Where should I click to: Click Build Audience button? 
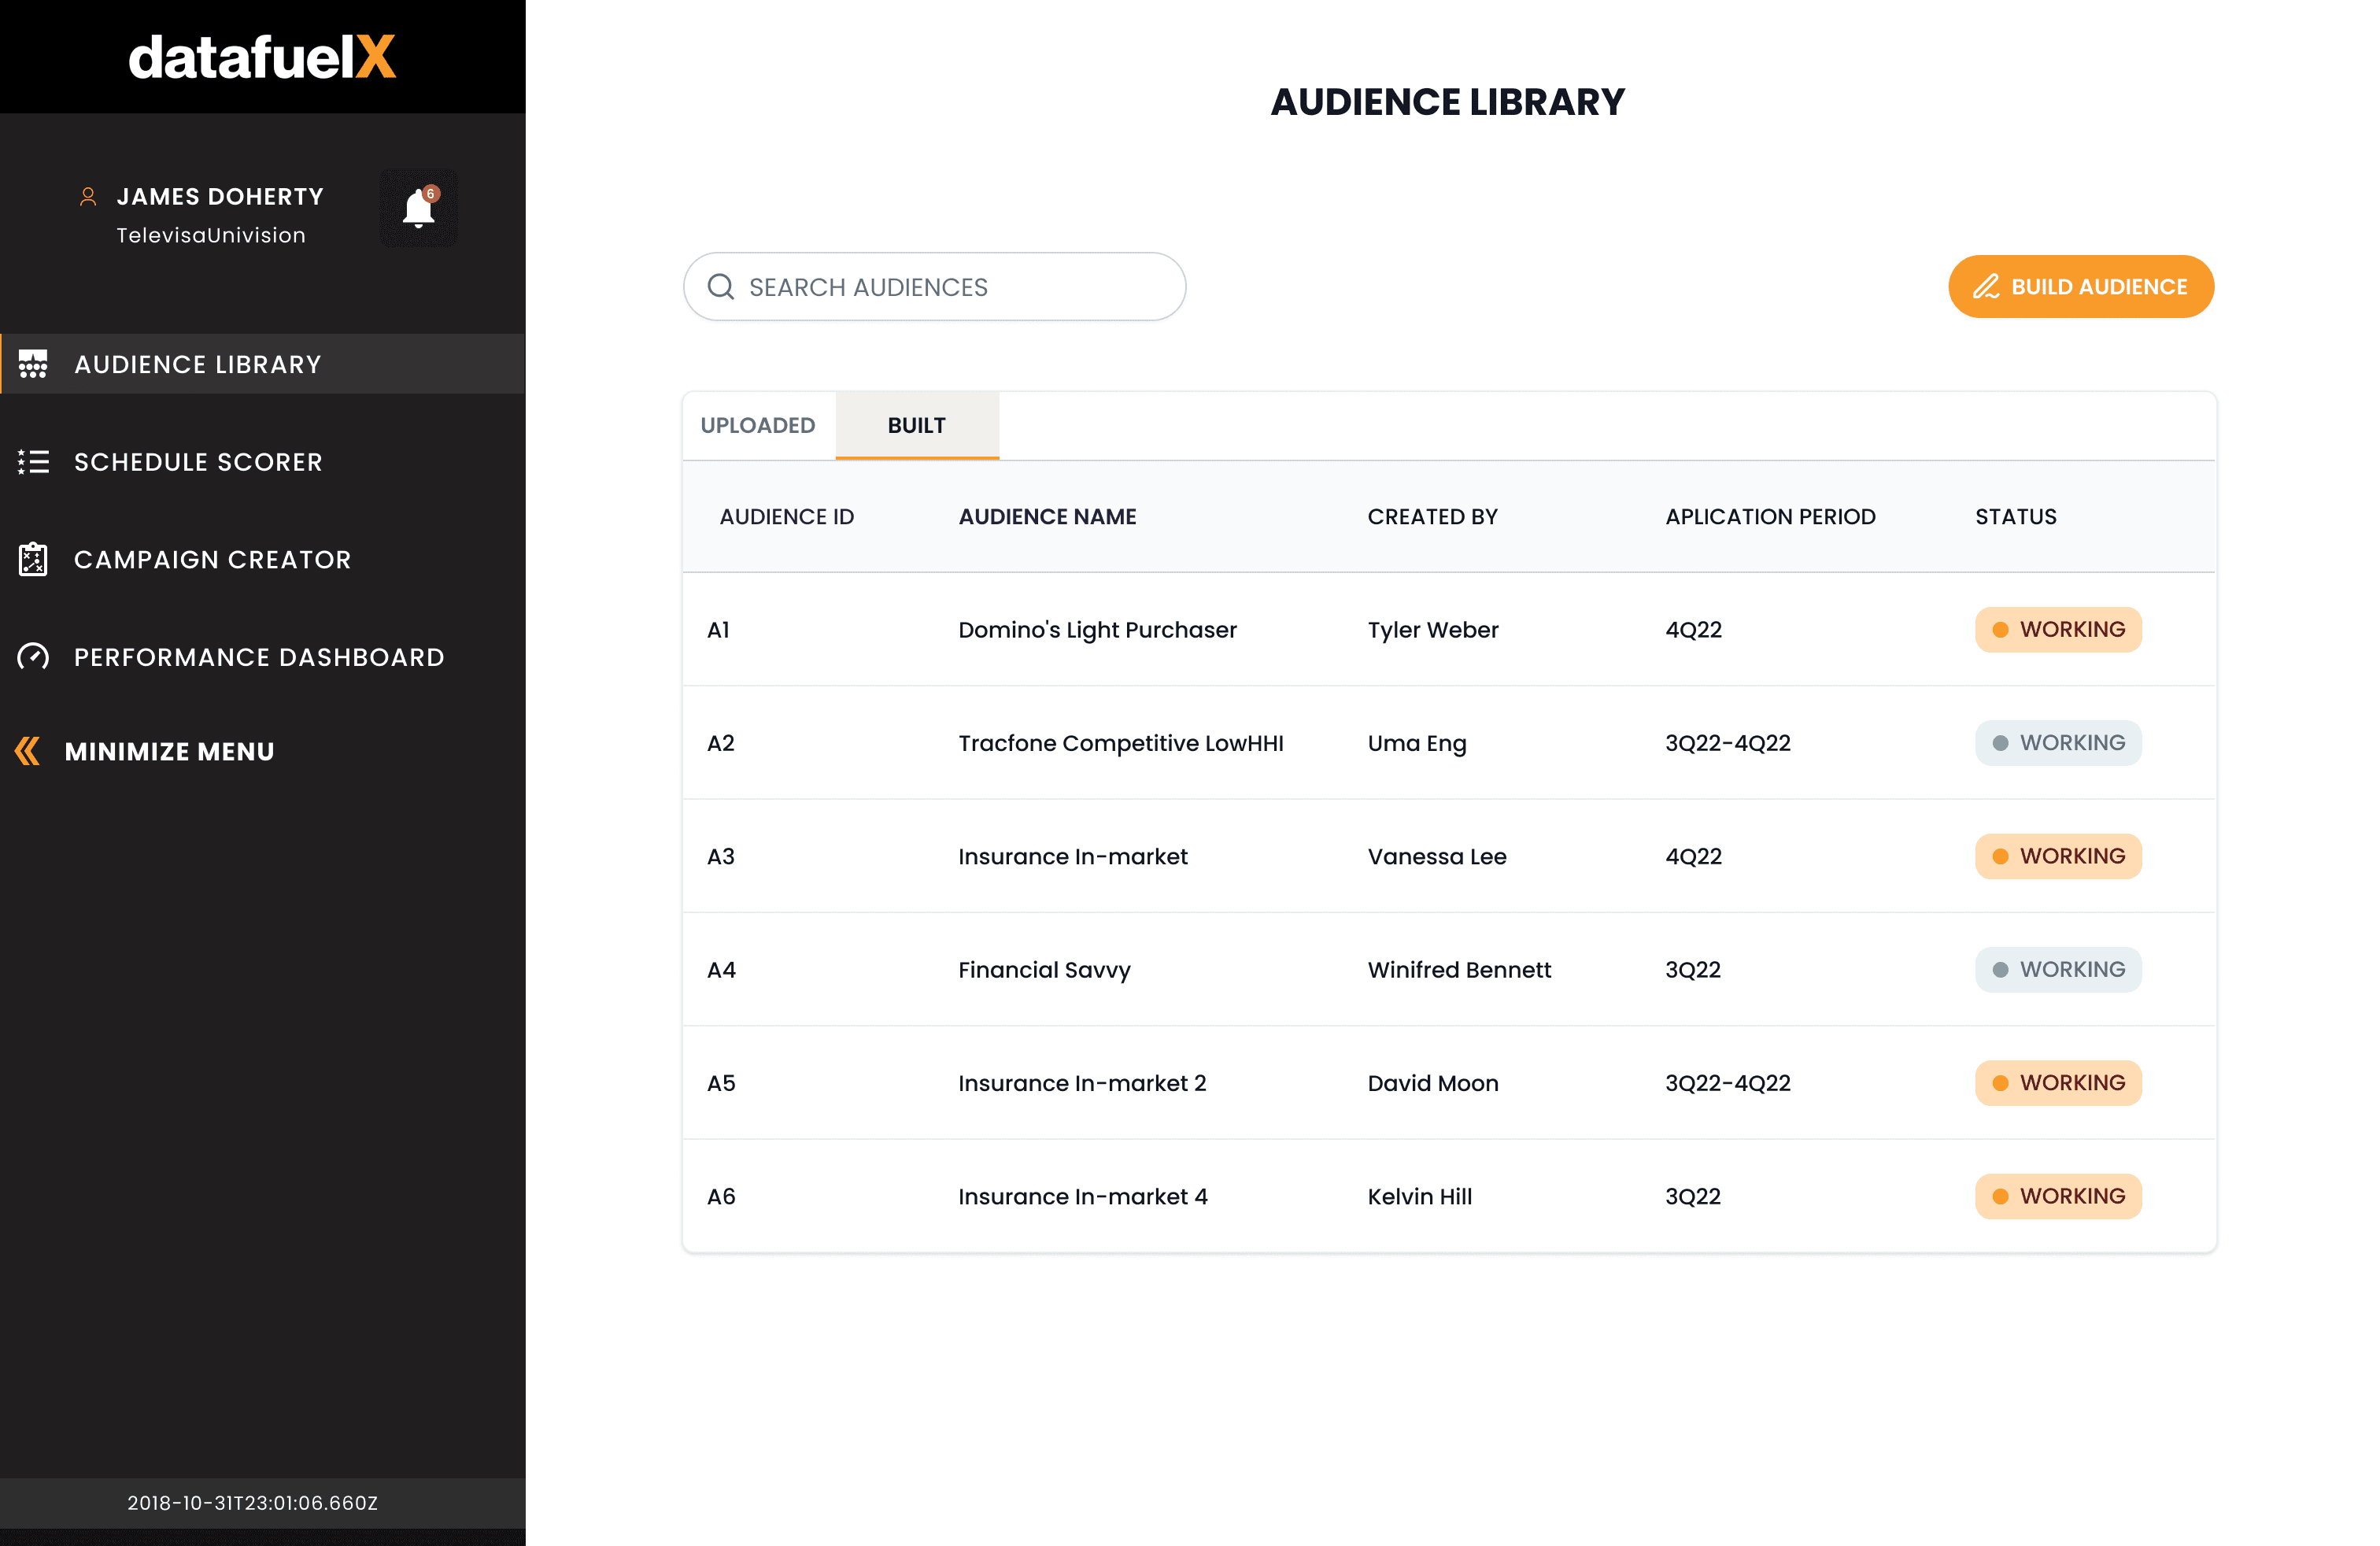[2081, 287]
